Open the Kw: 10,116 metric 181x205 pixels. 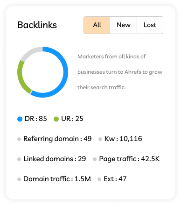pos(123,139)
